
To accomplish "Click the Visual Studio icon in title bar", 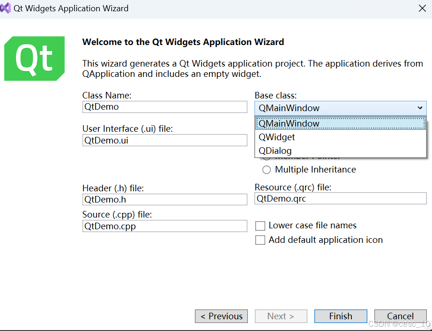I will coord(5,8).
